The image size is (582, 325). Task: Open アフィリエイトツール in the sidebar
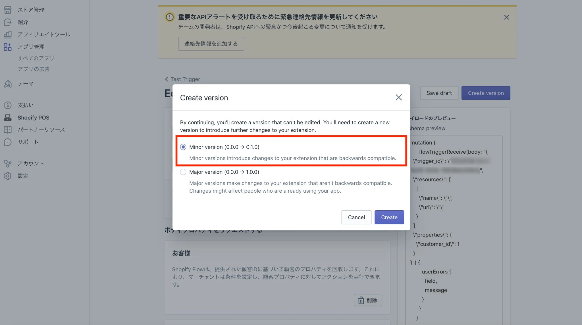44,34
